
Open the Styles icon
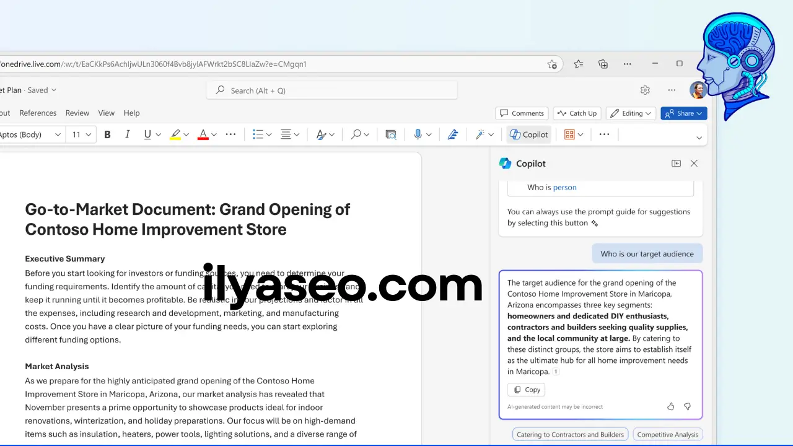(x=321, y=134)
